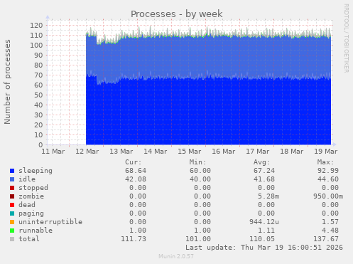Click total current value 111.73
Screen dimensions: 353x264
pyautogui.click(x=134, y=239)
